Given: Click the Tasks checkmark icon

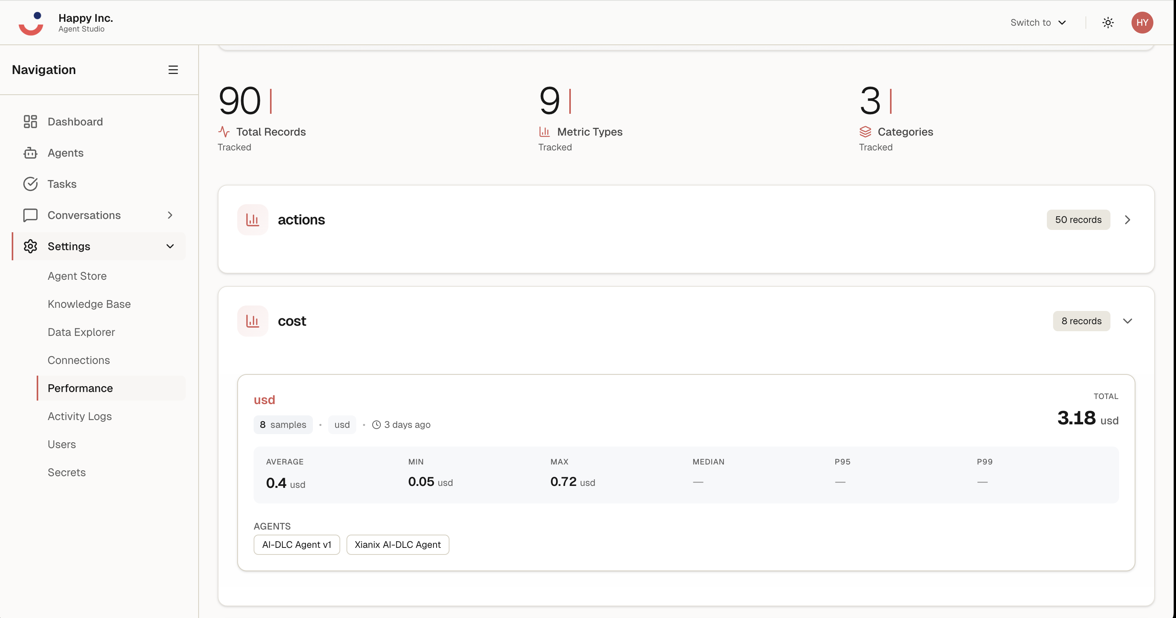Looking at the screenshot, I should pos(30,184).
